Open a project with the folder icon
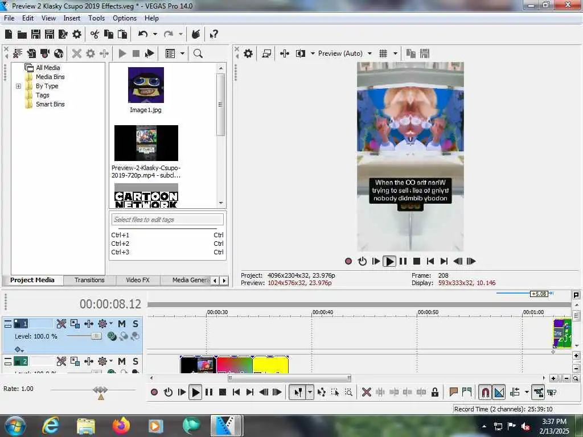 coord(22,35)
